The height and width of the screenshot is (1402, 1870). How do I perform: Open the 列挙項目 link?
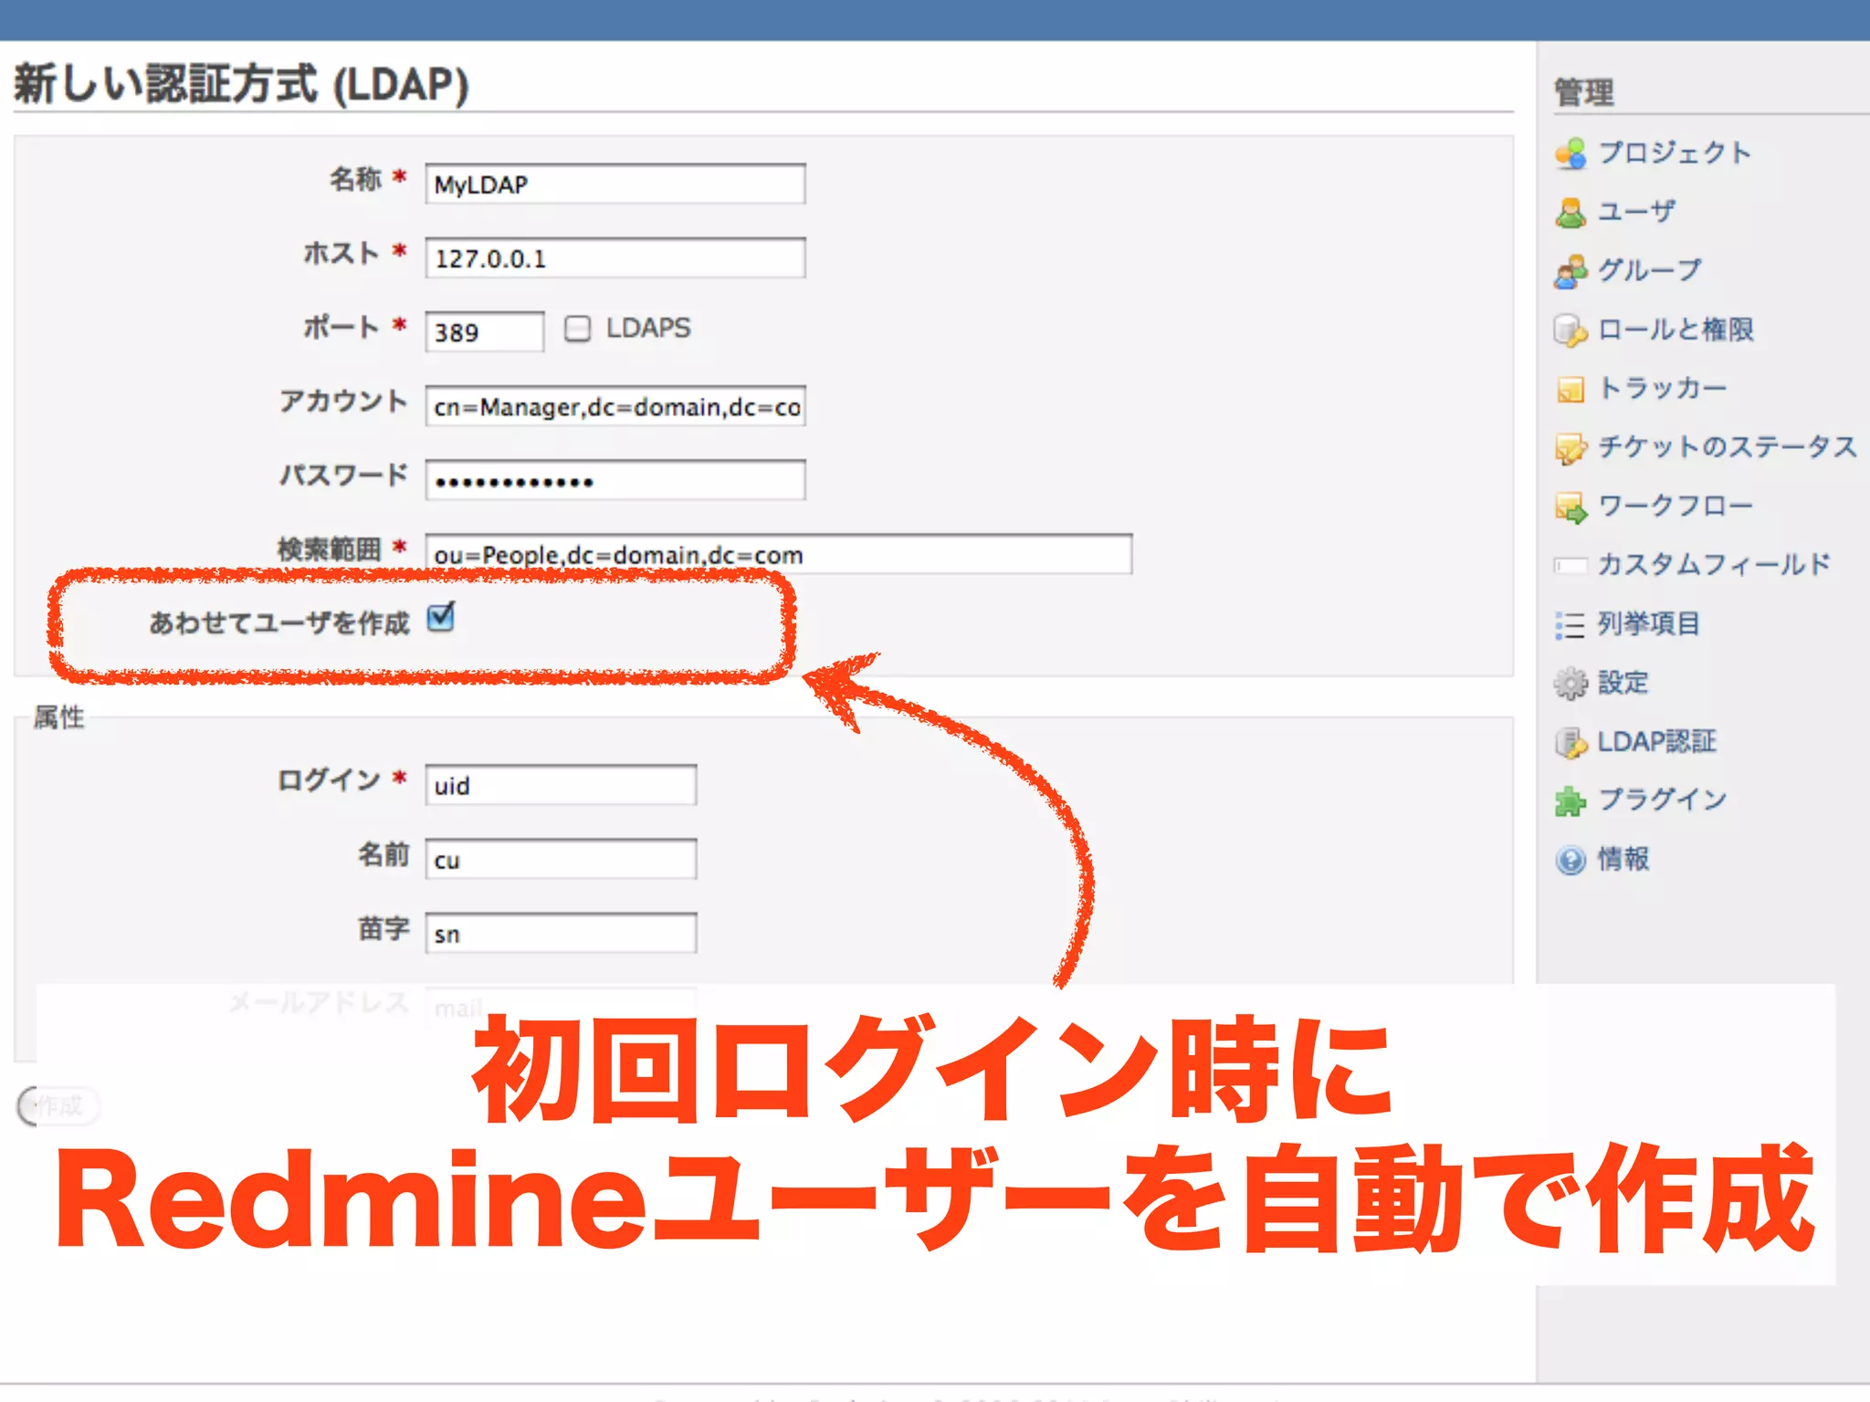1649,623
